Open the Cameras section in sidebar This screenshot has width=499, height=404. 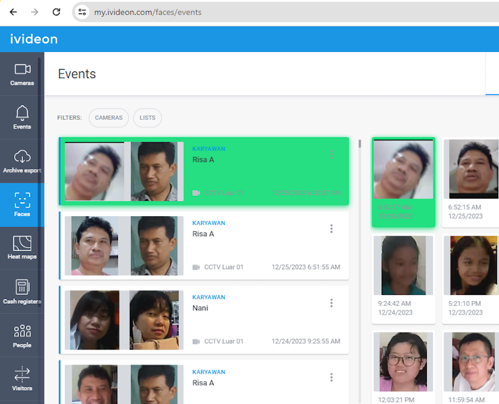tap(22, 74)
